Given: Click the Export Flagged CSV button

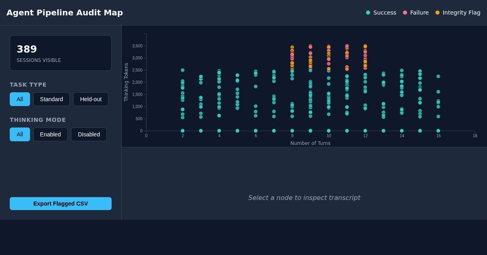Looking at the screenshot, I should pos(60,204).
